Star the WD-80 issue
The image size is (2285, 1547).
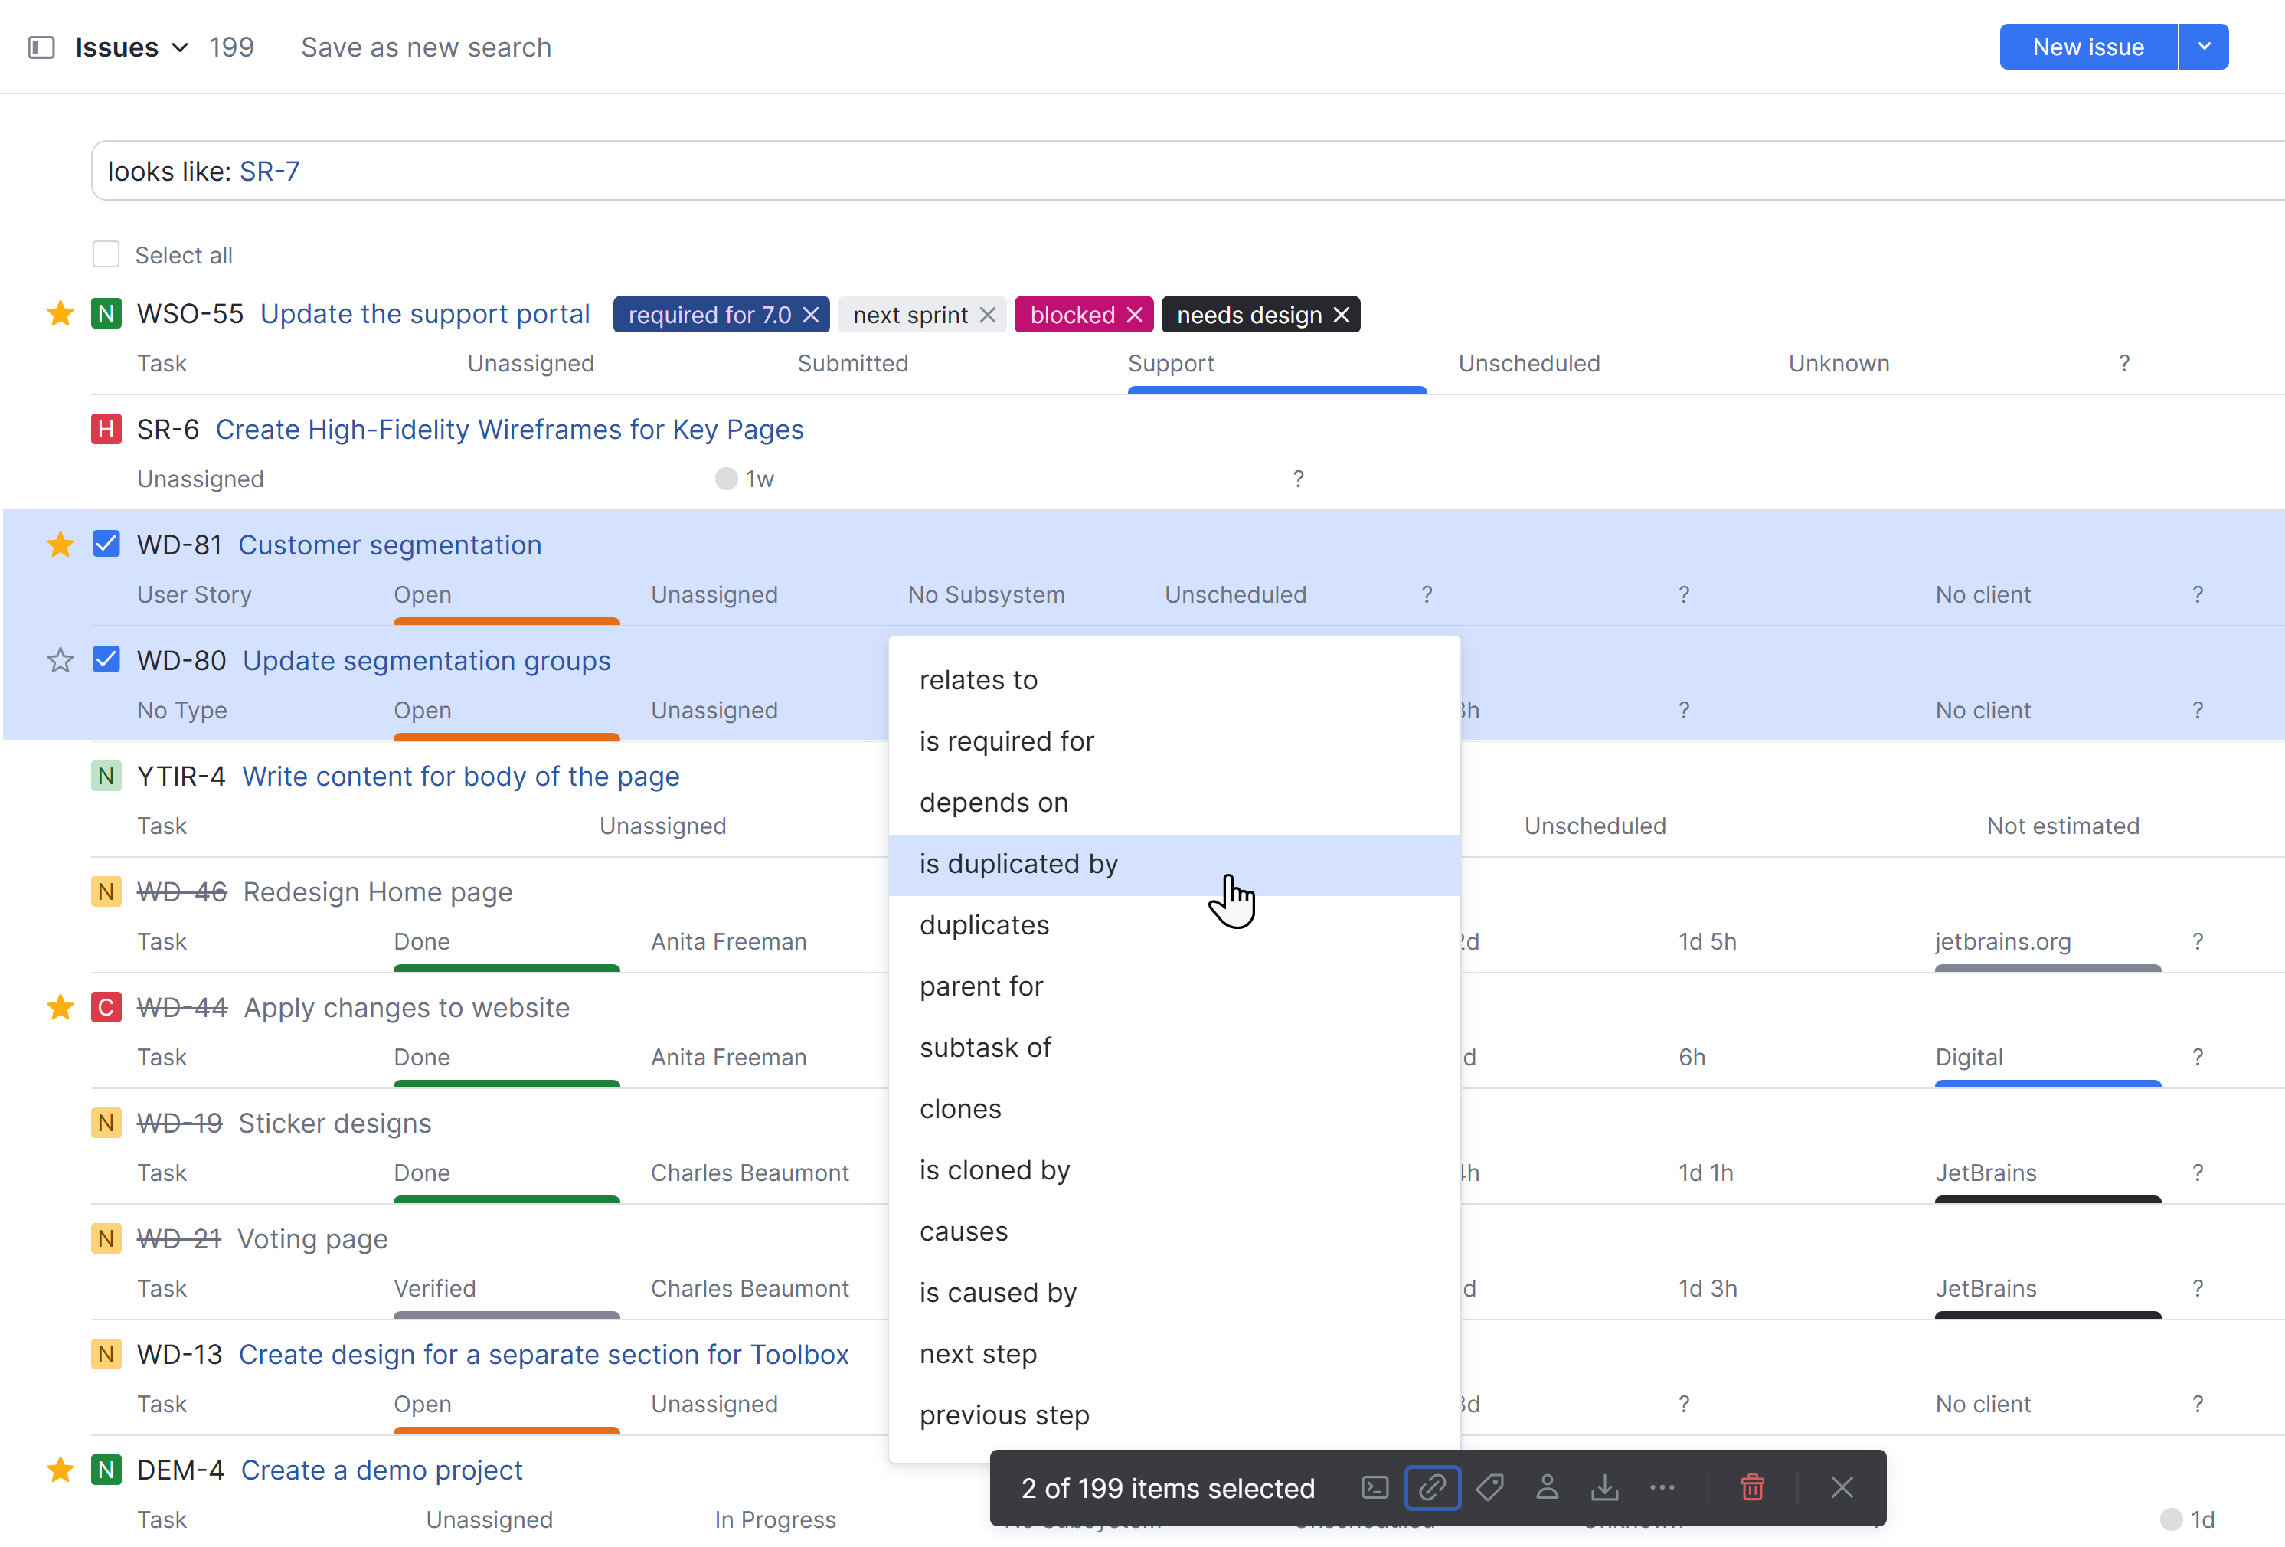(60, 660)
